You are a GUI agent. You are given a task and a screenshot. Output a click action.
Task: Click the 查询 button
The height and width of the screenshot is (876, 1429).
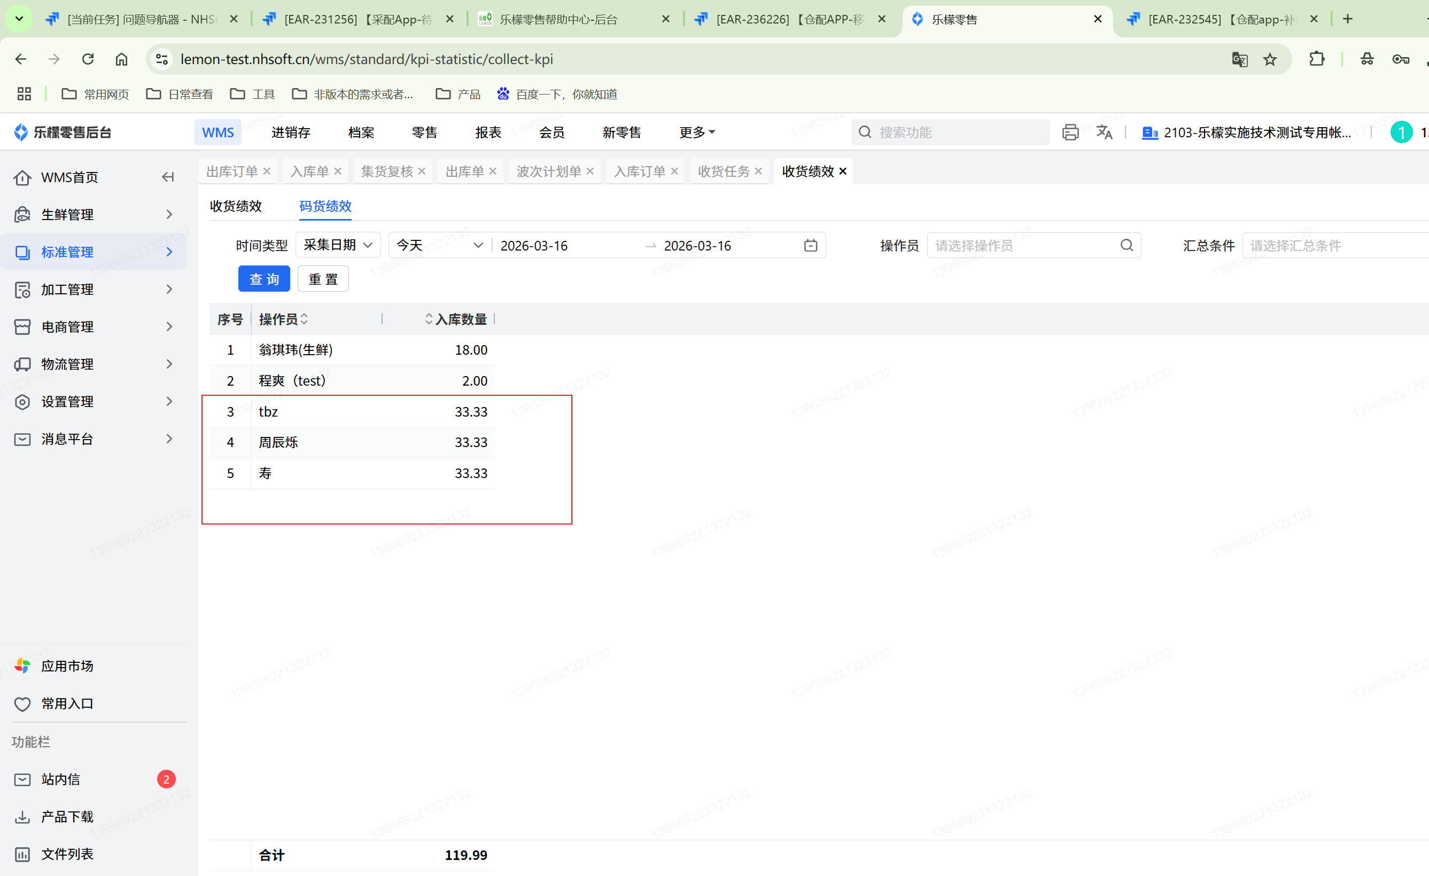[264, 279]
